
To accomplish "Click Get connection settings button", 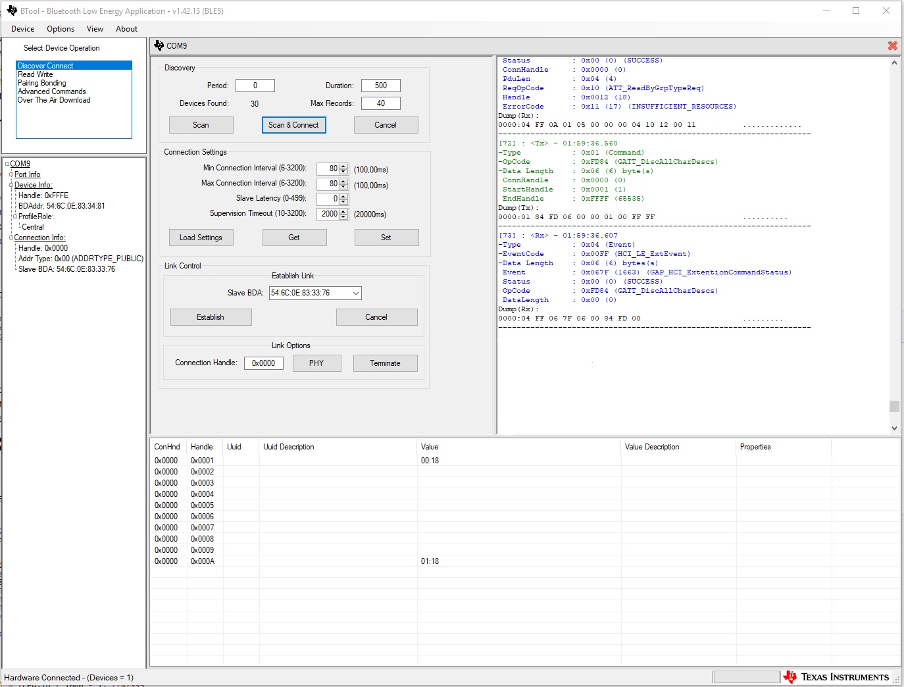I will (294, 238).
